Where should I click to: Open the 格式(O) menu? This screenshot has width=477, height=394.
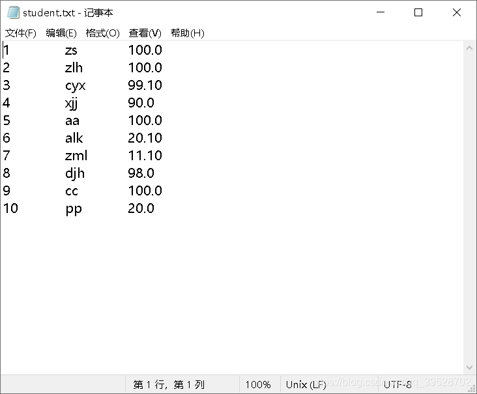[102, 33]
